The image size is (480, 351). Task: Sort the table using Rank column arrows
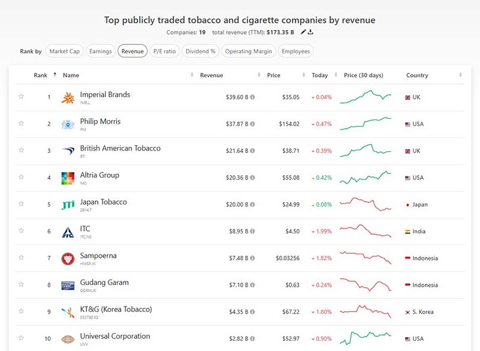click(x=55, y=75)
